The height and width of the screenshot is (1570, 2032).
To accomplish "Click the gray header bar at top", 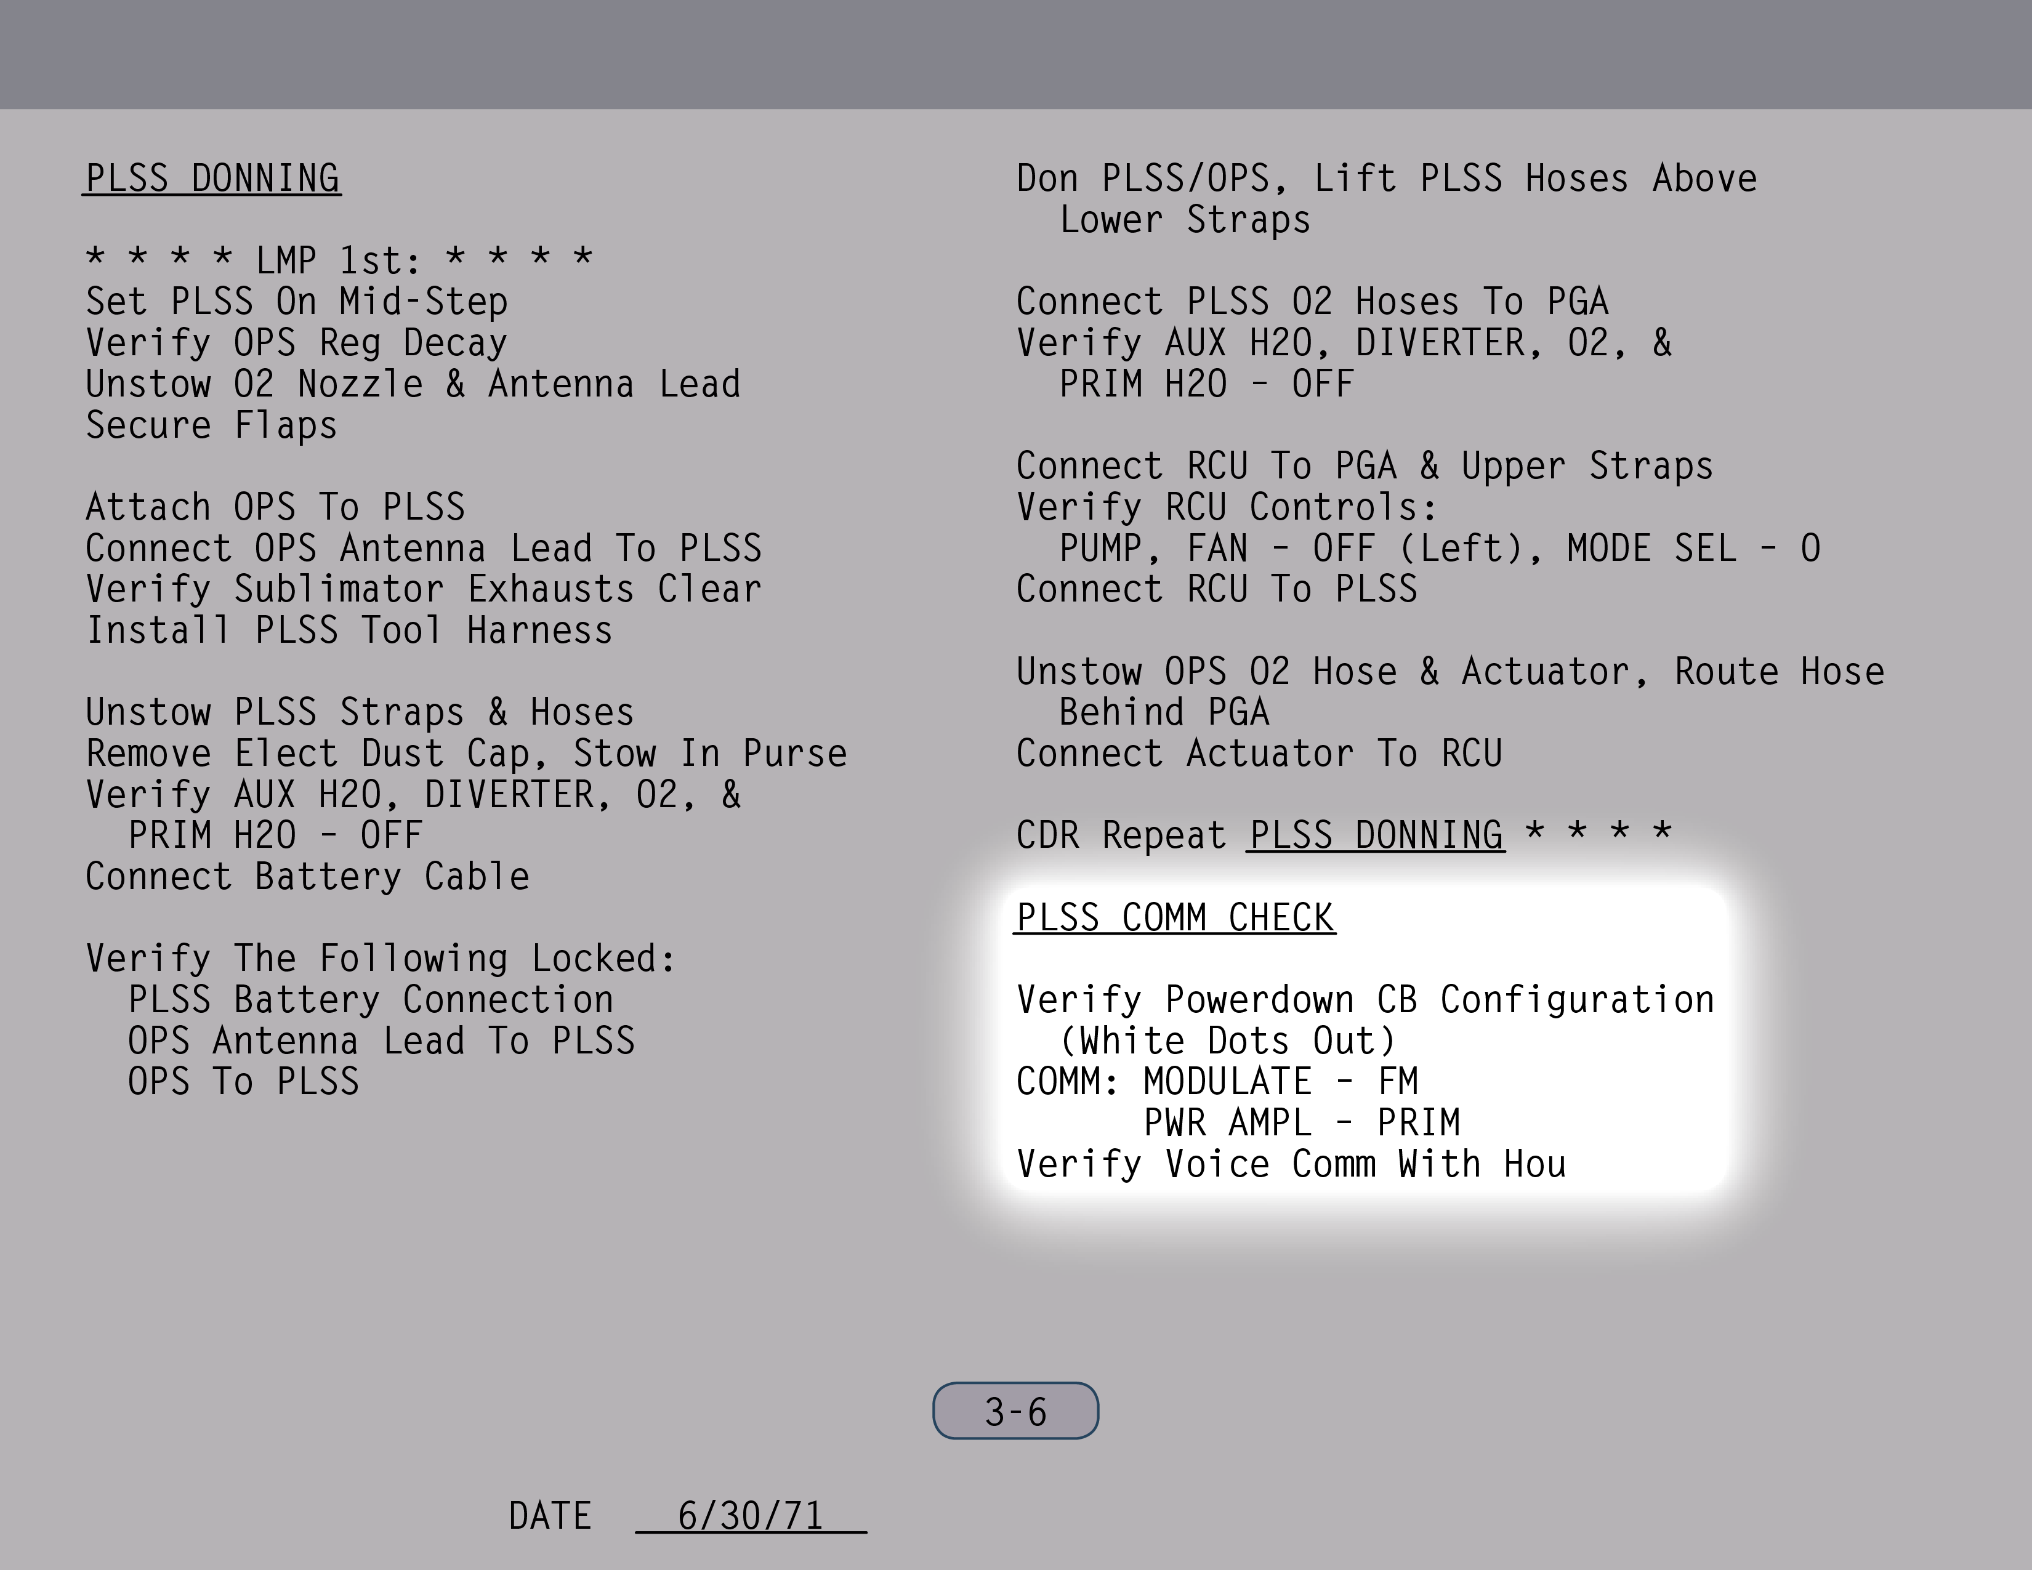I will (x=1016, y=54).
